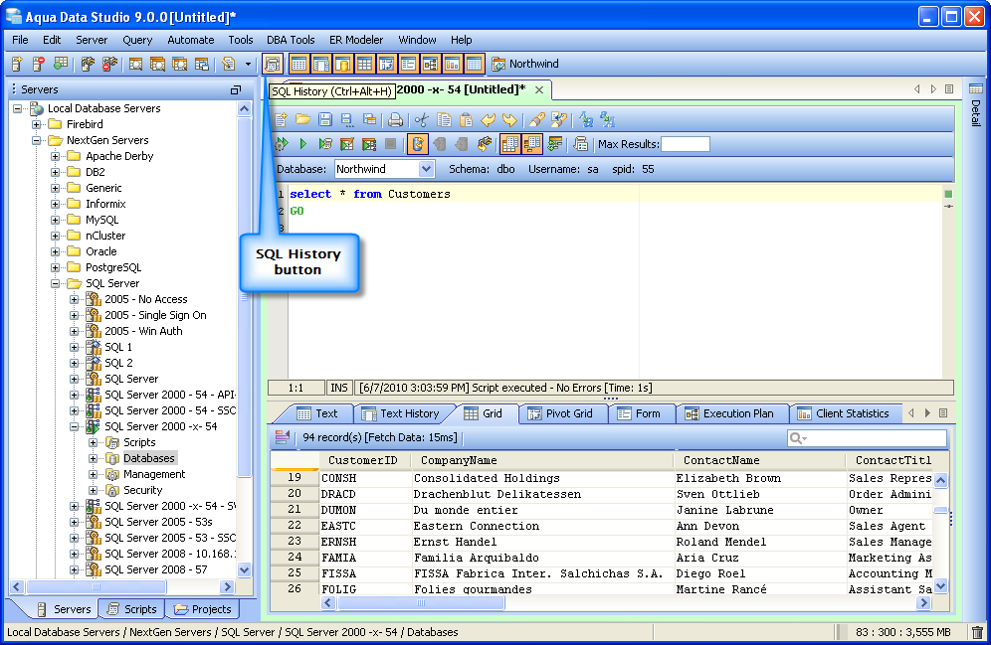The width and height of the screenshot is (991, 645).
Task: Click the Northwind button in main toolbar
Action: click(x=525, y=64)
